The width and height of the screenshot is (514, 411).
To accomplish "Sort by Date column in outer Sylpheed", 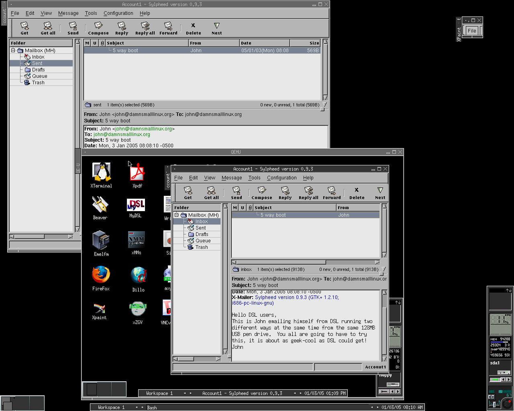I will pos(264,43).
